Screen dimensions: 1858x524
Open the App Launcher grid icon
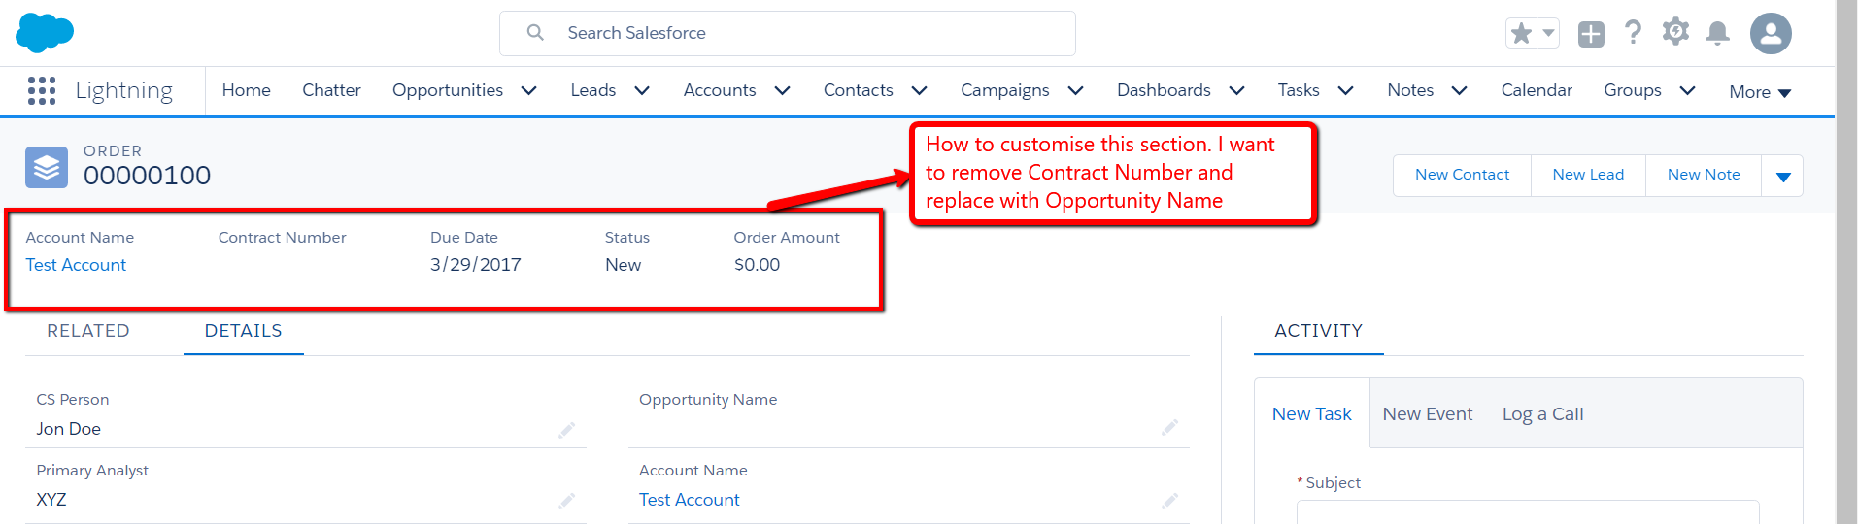(42, 90)
